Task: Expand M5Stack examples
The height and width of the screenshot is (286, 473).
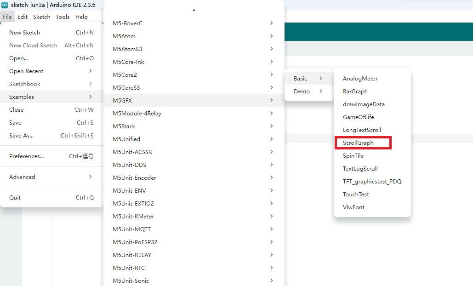Action: pyautogui.click(x=194, y=126)
